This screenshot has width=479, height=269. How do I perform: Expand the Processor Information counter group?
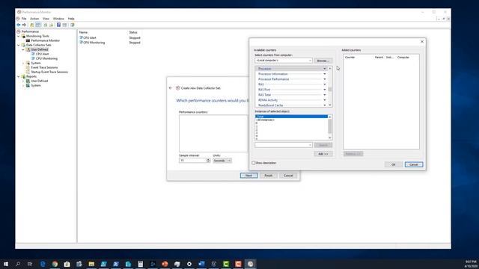(x=324, y=74)
